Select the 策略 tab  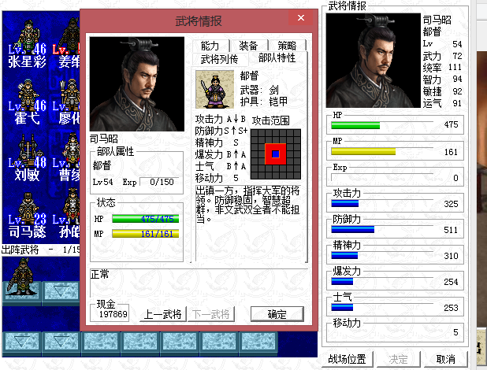(x=287, y=46)
